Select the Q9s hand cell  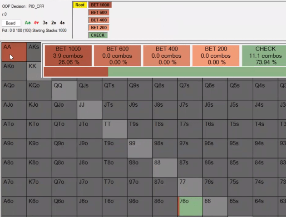click(x=140, y=91)
